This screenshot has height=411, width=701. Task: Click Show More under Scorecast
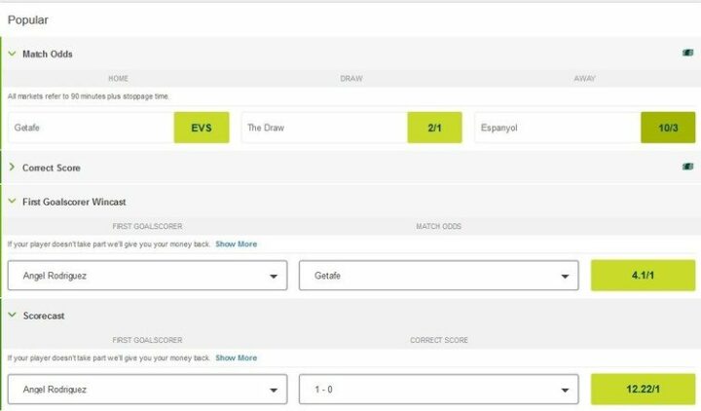coord(237,358)
